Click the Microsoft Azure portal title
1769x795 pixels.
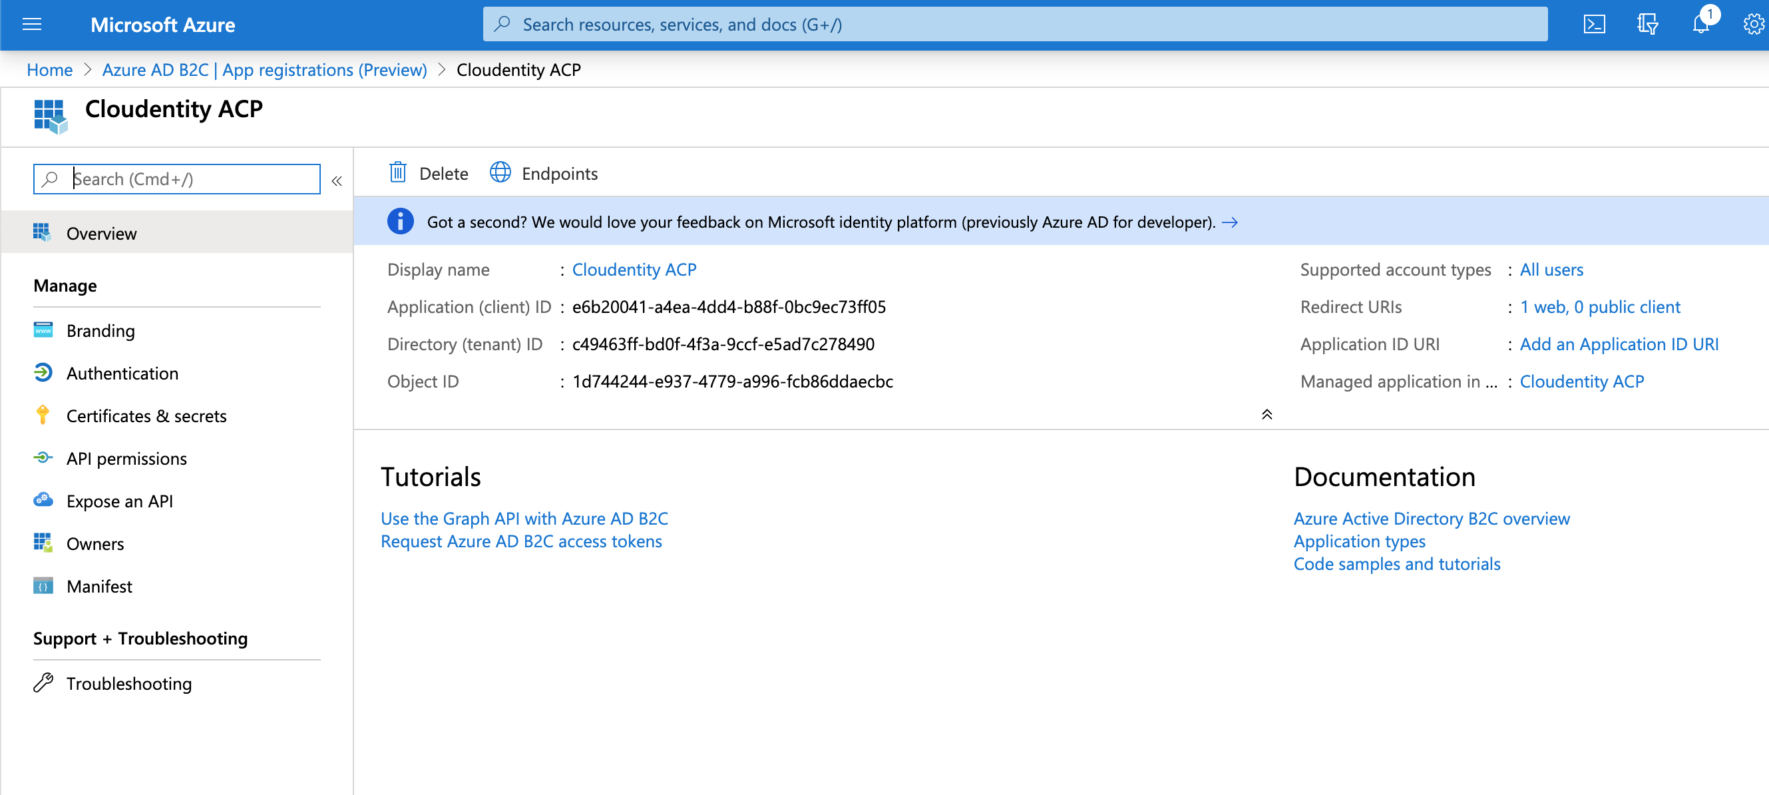point(163,25)
